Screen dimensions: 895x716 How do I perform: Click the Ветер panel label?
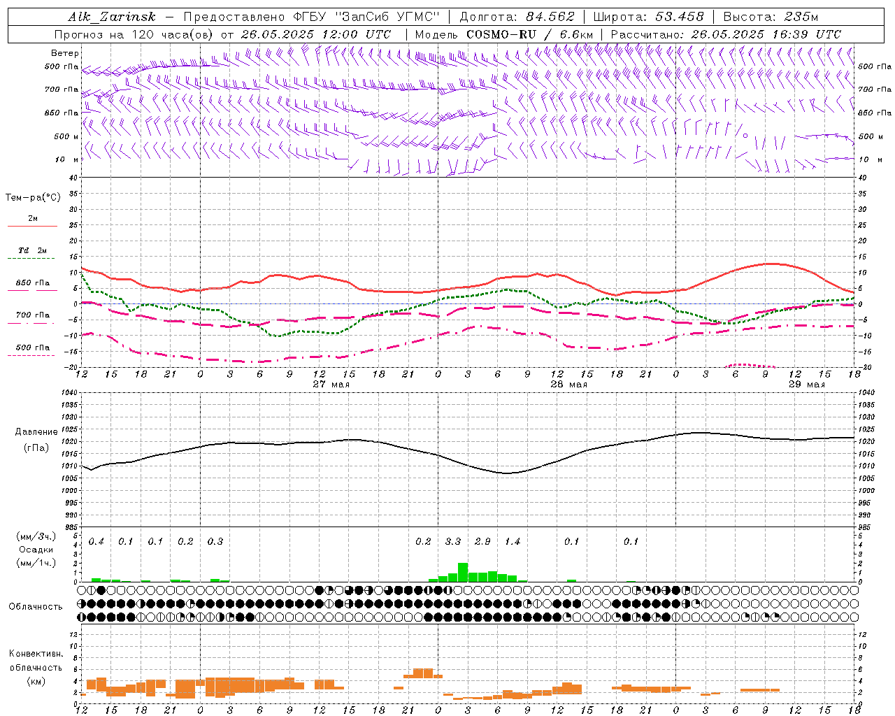coord(65,53)
